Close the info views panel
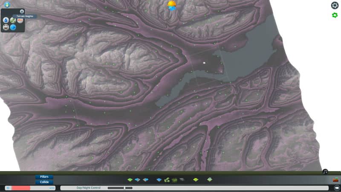Screen dimensions: 341x192 [22, 12]
